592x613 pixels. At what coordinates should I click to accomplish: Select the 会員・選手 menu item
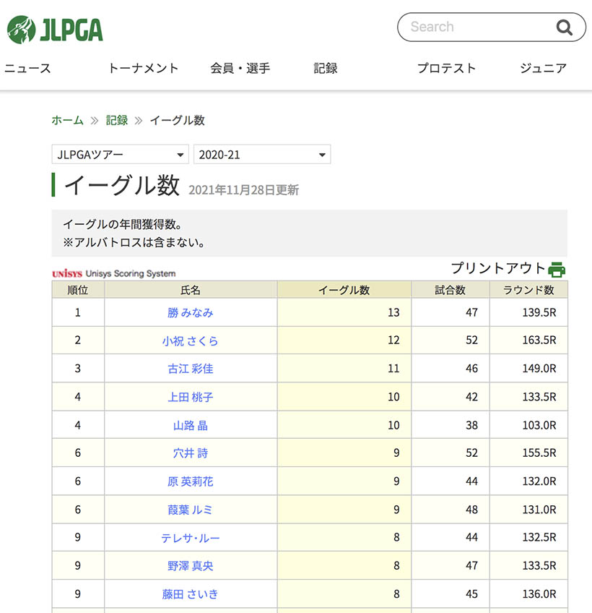[240, 69]
